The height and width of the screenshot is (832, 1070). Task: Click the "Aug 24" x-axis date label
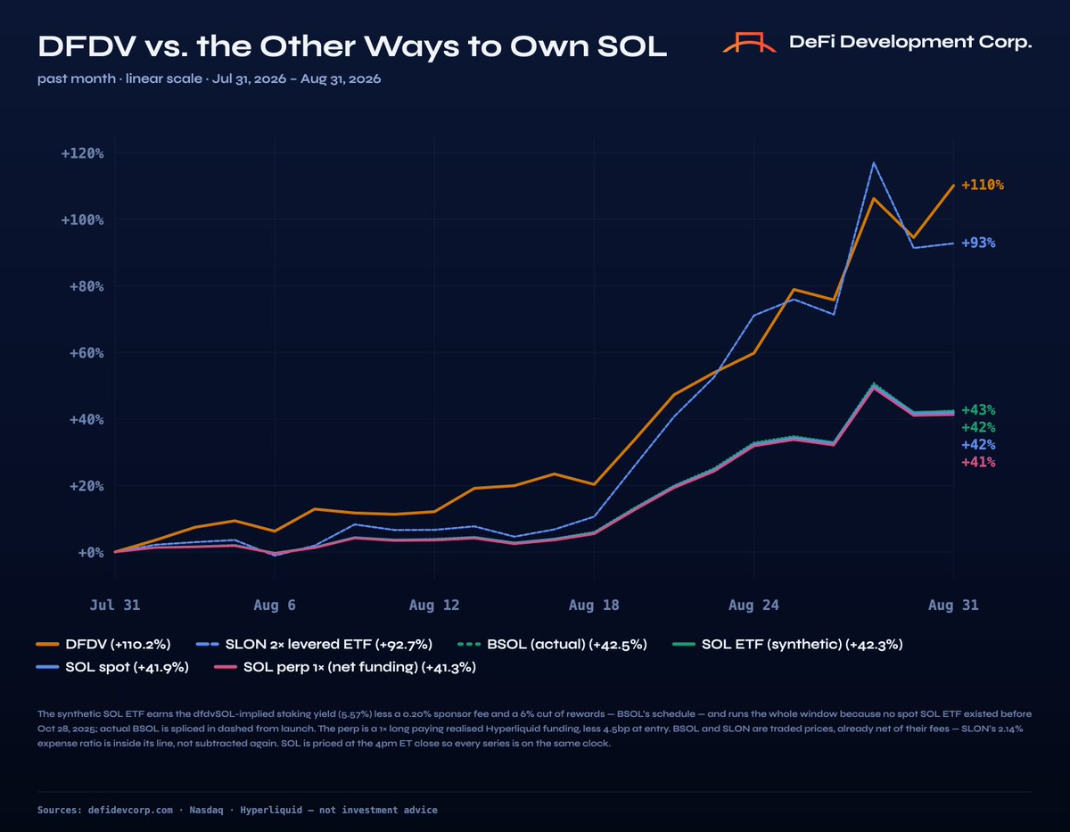(x=753, y=605)
